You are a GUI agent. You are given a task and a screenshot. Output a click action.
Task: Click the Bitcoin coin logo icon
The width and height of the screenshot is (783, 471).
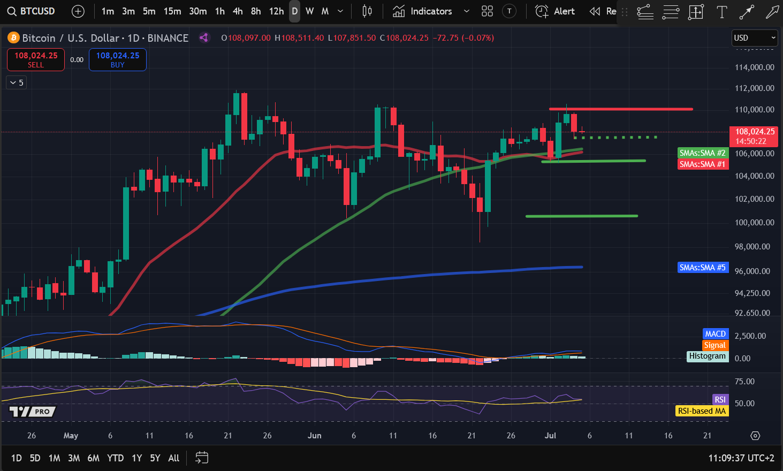[x=13, y=38]
